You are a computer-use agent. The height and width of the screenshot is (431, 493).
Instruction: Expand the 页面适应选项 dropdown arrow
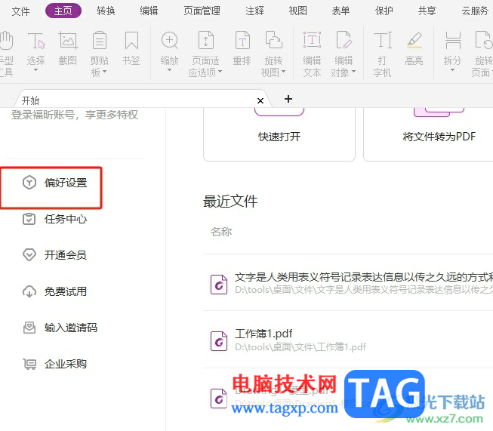[x=220, y=72]
